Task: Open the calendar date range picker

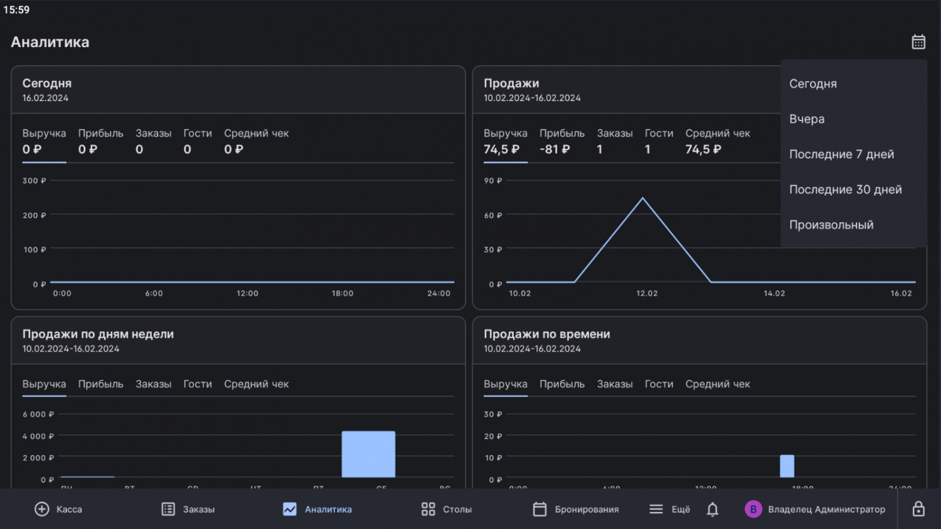Action: click(x=918, y=42)
